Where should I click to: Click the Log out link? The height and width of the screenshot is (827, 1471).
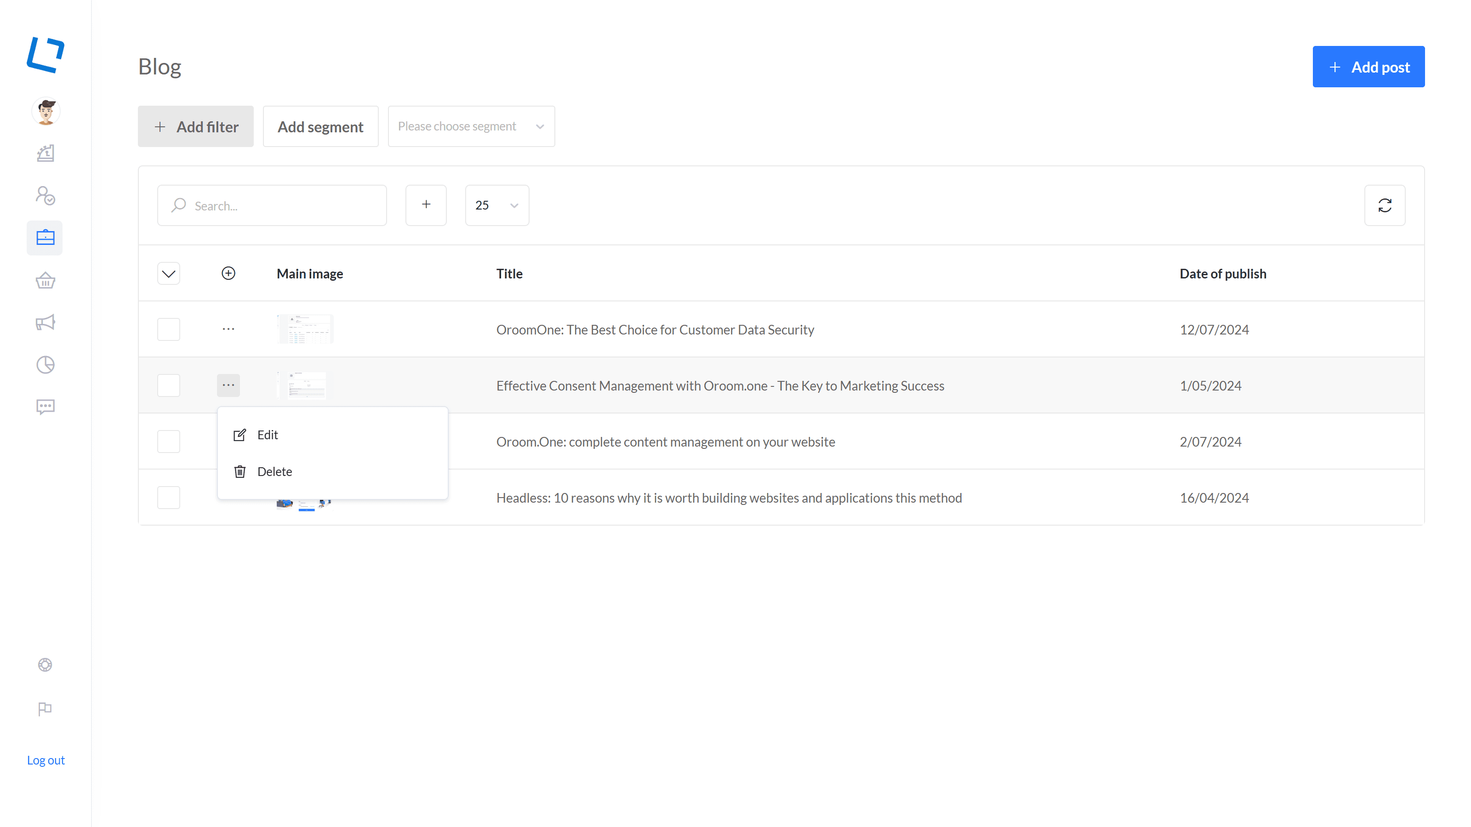pyautogui.click(x=46, y=760)
